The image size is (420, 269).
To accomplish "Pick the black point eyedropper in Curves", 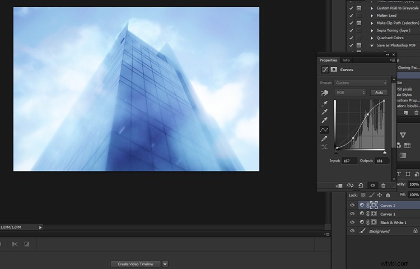I will click(x=324, y=104).
